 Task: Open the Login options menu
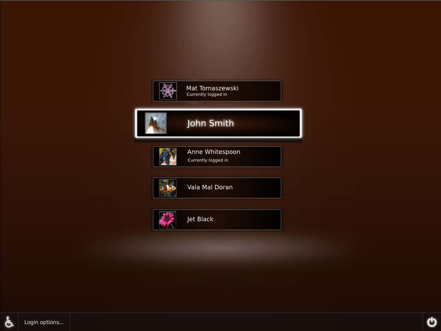coord(44,322)
